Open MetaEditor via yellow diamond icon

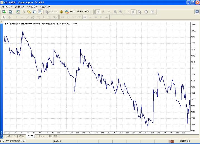pos(61,12)
